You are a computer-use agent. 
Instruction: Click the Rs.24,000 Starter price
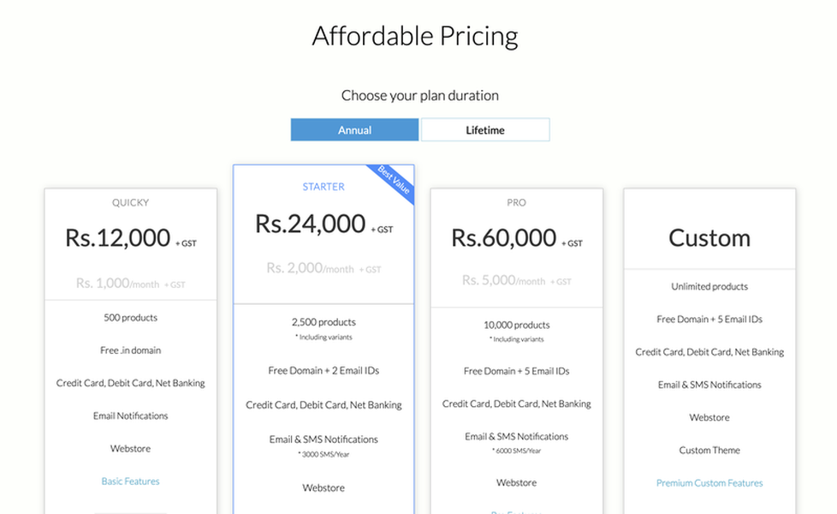point(310,224)
